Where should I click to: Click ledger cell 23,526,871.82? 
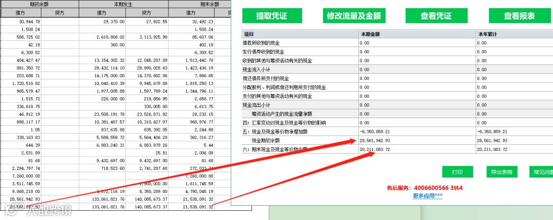click(x=152, y=114)
